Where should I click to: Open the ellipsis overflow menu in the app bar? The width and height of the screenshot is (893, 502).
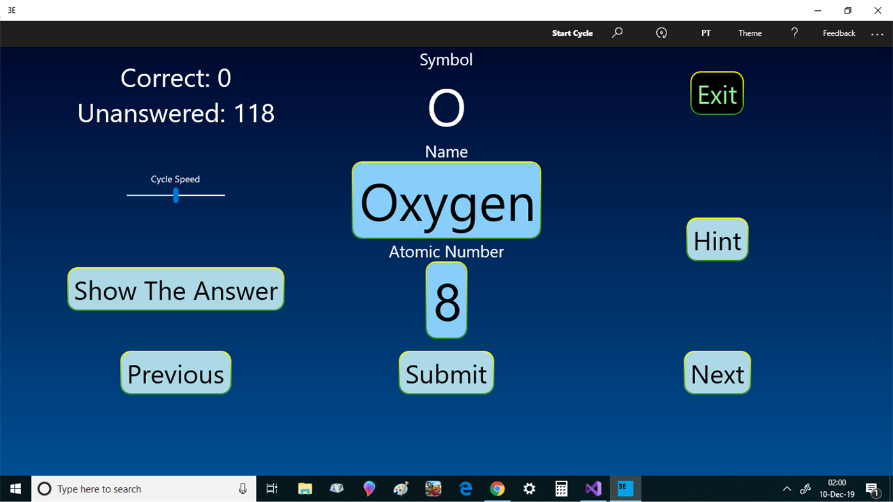tap(877, 34)
